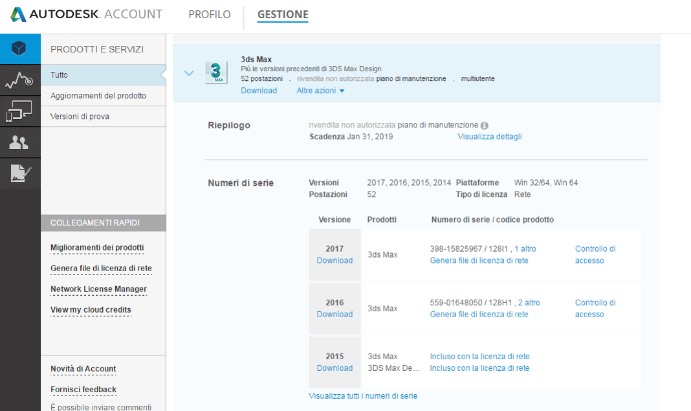Screen dimensions: 691x411
Task: Open the user management people icon
Action: point(20,142)
